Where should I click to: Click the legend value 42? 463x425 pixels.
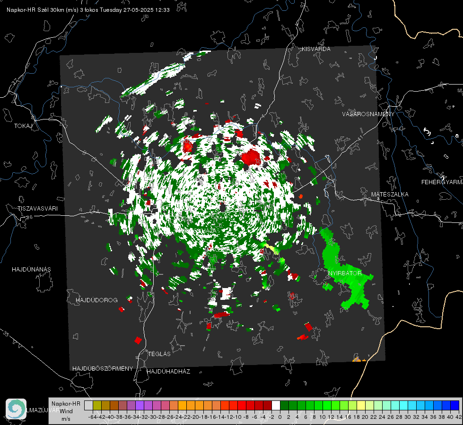point(459,417)
